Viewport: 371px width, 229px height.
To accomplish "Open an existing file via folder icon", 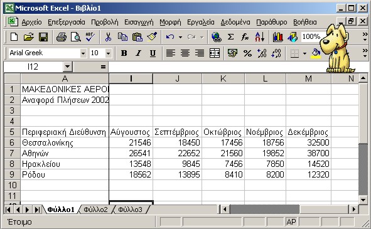I will coord(29,37).
